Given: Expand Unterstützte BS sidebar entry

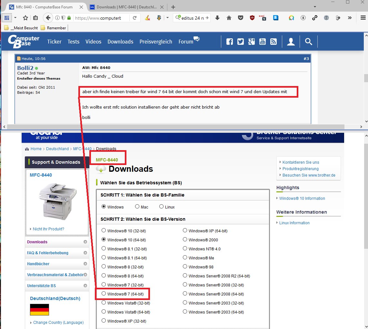Looking at the screenshot, I should [x=85, y=285].
